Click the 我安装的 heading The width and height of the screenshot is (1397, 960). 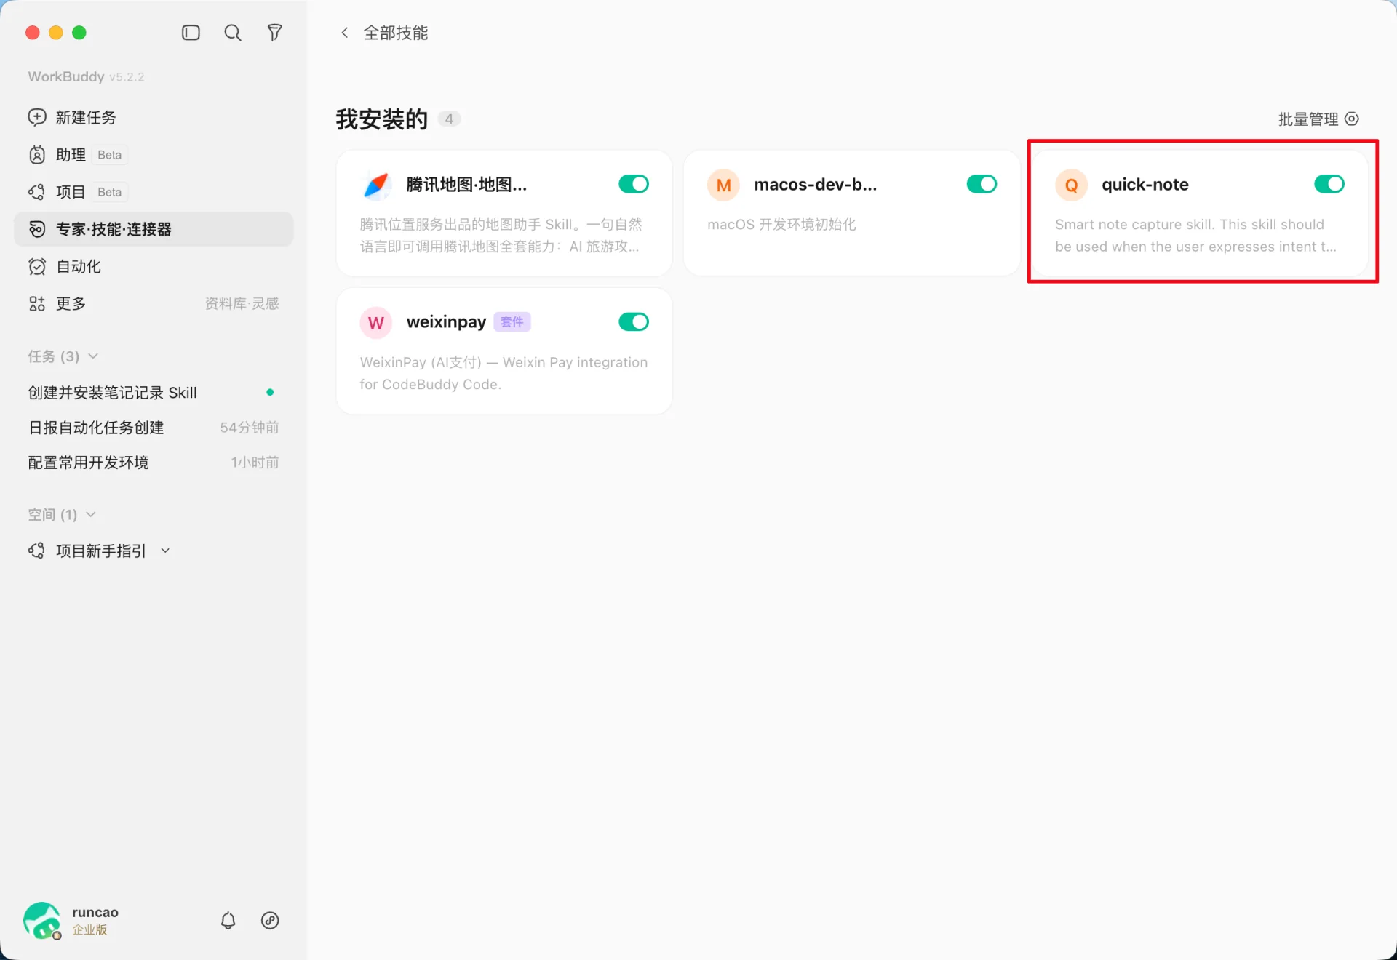click(381, 119)
